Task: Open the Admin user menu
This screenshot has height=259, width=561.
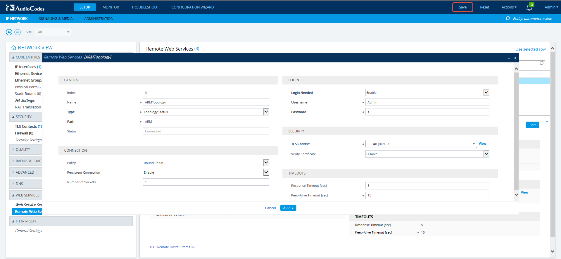Action: point(551,7)
